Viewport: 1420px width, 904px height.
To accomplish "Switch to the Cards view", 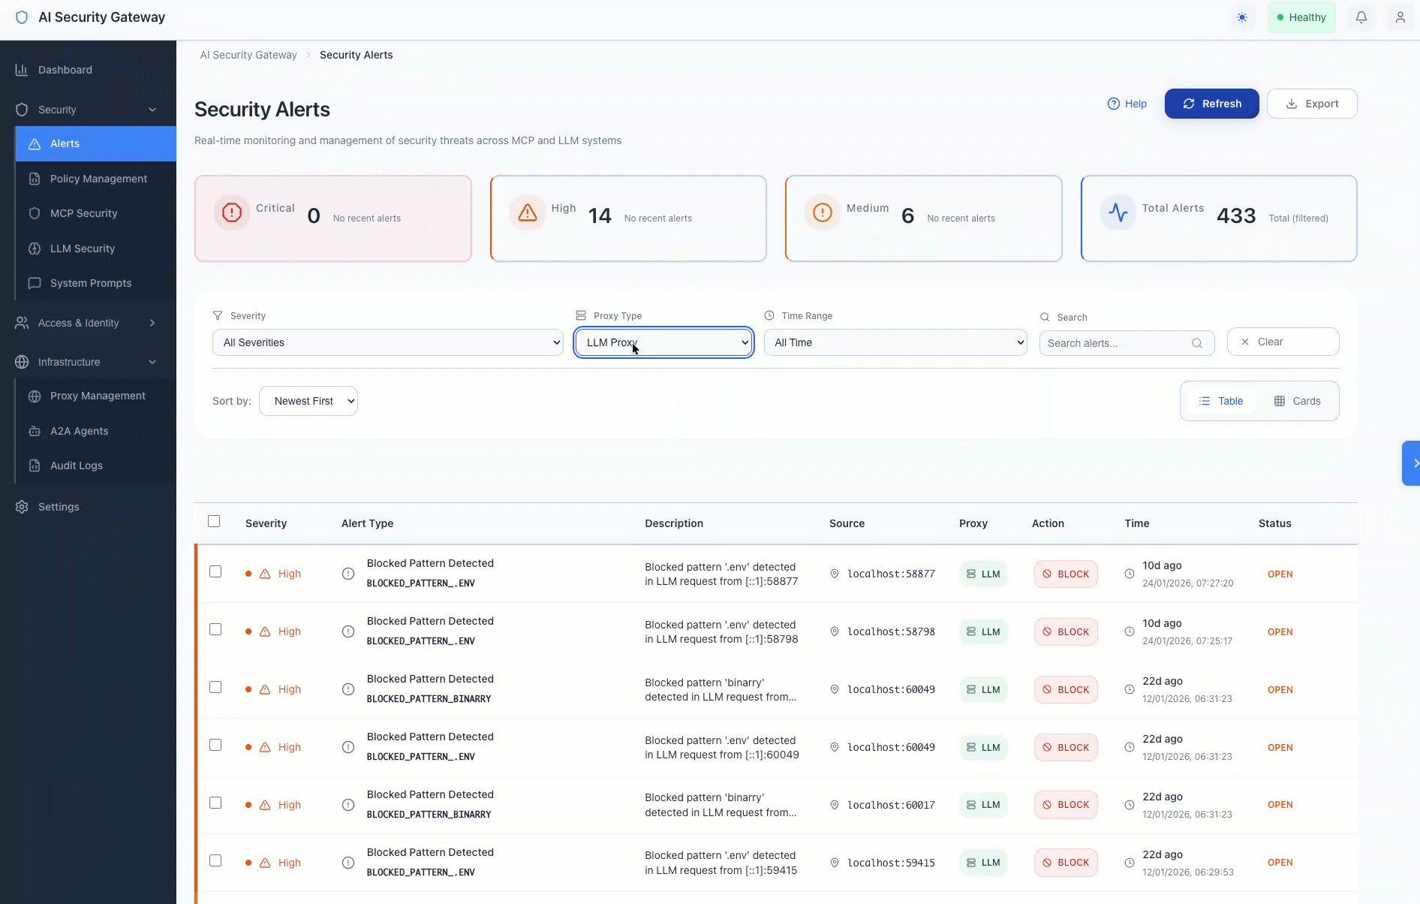I will coord(1298,400).
